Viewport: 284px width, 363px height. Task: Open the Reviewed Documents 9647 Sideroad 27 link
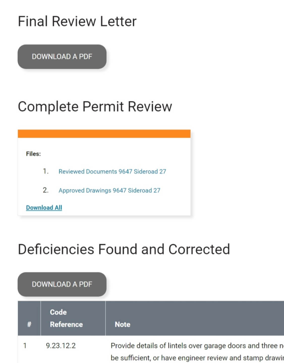point(112,171)
